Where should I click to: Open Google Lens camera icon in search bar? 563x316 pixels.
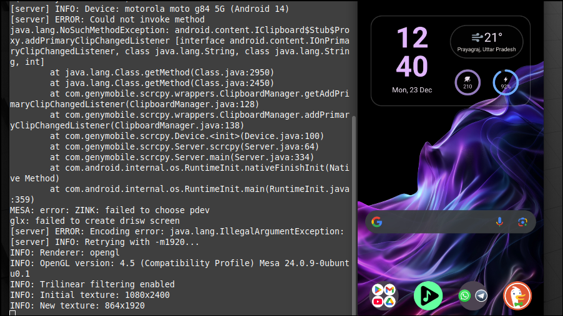[x=522, y=222]
